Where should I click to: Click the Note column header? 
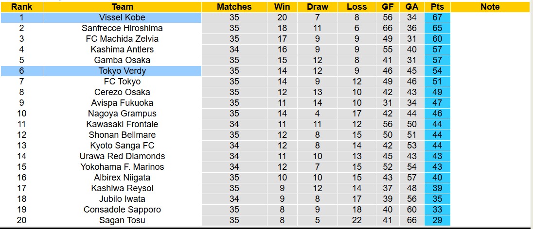click(x=490, y=7)
